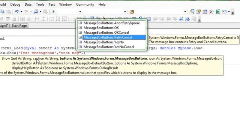Open the Community menu
The width and height of the screenshot is (240, 135).
[x=85, y=4]
